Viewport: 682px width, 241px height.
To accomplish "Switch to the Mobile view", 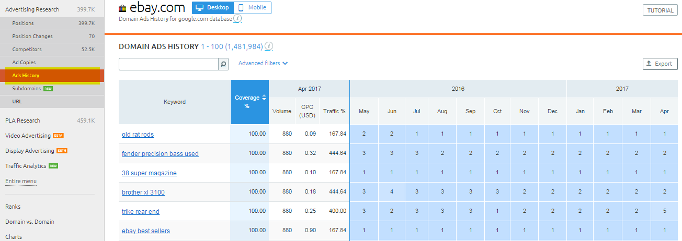I will point(253,8).
